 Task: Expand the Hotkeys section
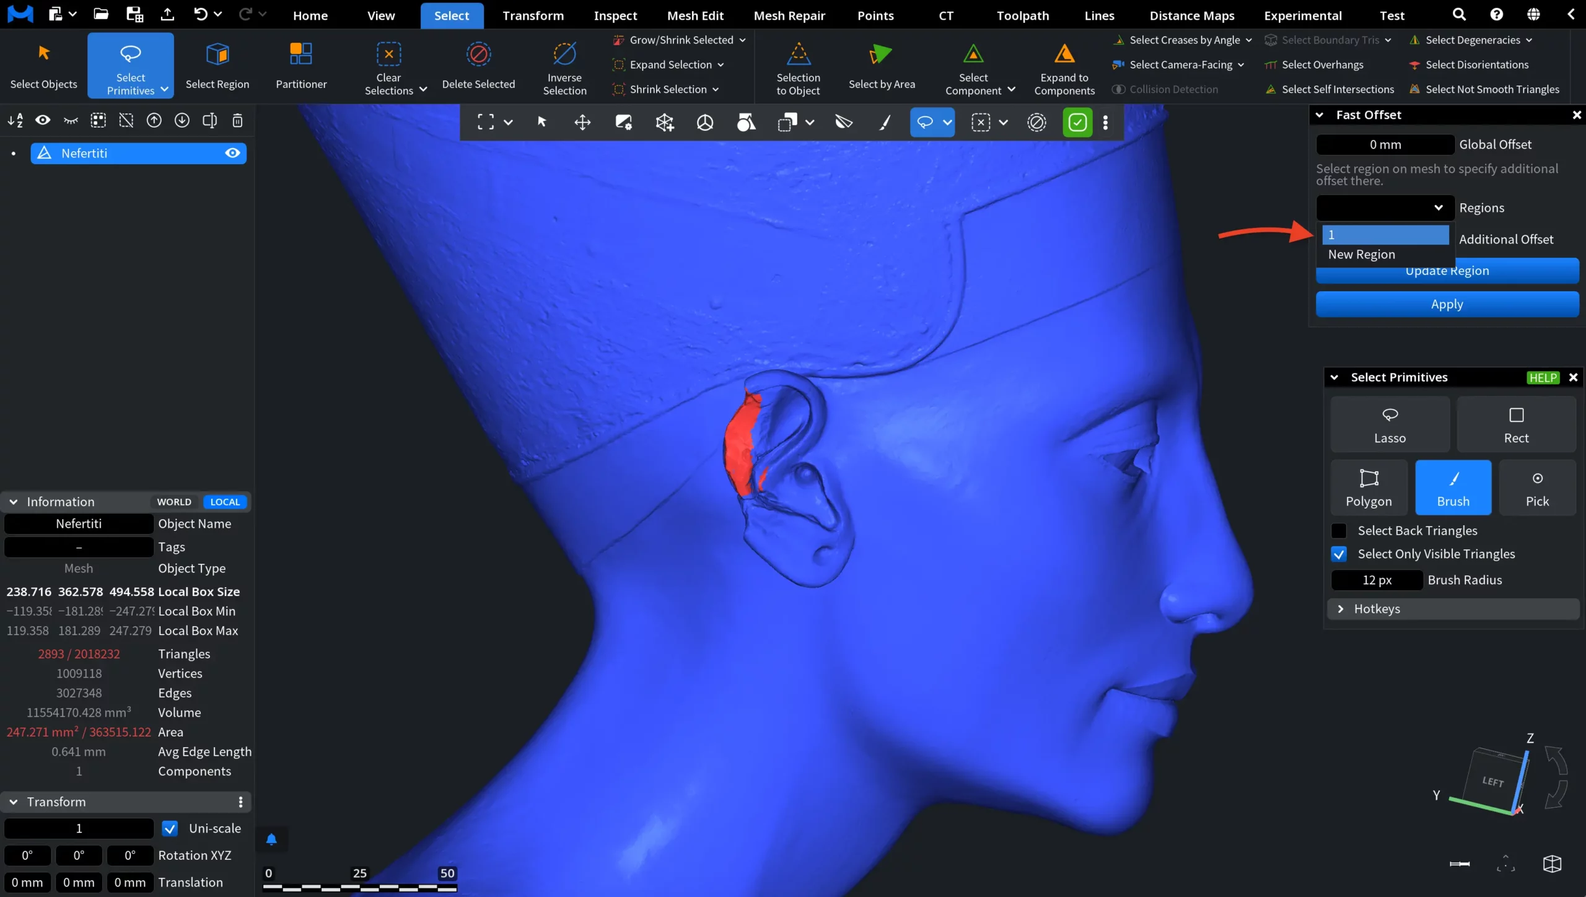1453,609
